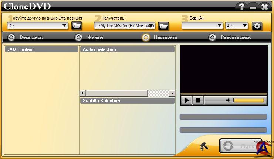Expand the Получатель destination path dropdown
This screenshot has width=274, height=159.
click(151, 25)
